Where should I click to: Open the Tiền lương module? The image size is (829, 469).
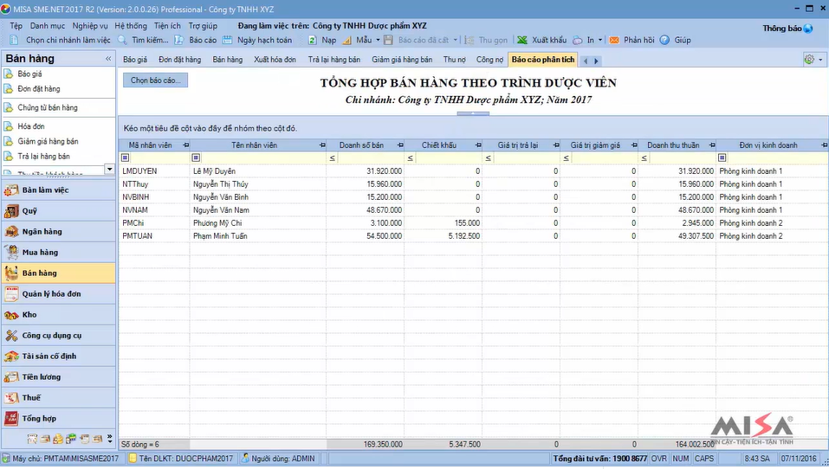[x=58, y=377]
